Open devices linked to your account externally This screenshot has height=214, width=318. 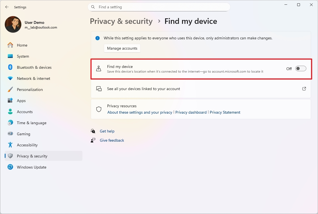pyautogui.click(x=304, y=89)
